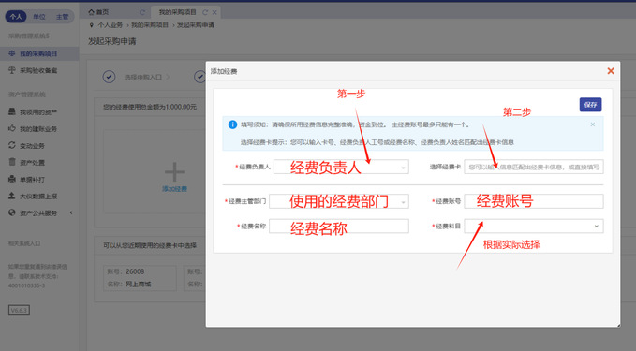The height and width of the screenshot is (351, 636).
Task: Click the 经费名称 text field
Action: [x=339, y=227]
